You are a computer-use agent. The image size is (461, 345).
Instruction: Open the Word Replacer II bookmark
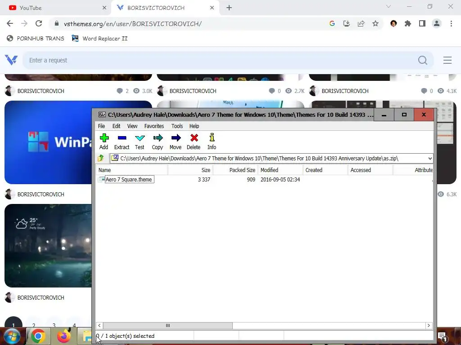(100, 39)
